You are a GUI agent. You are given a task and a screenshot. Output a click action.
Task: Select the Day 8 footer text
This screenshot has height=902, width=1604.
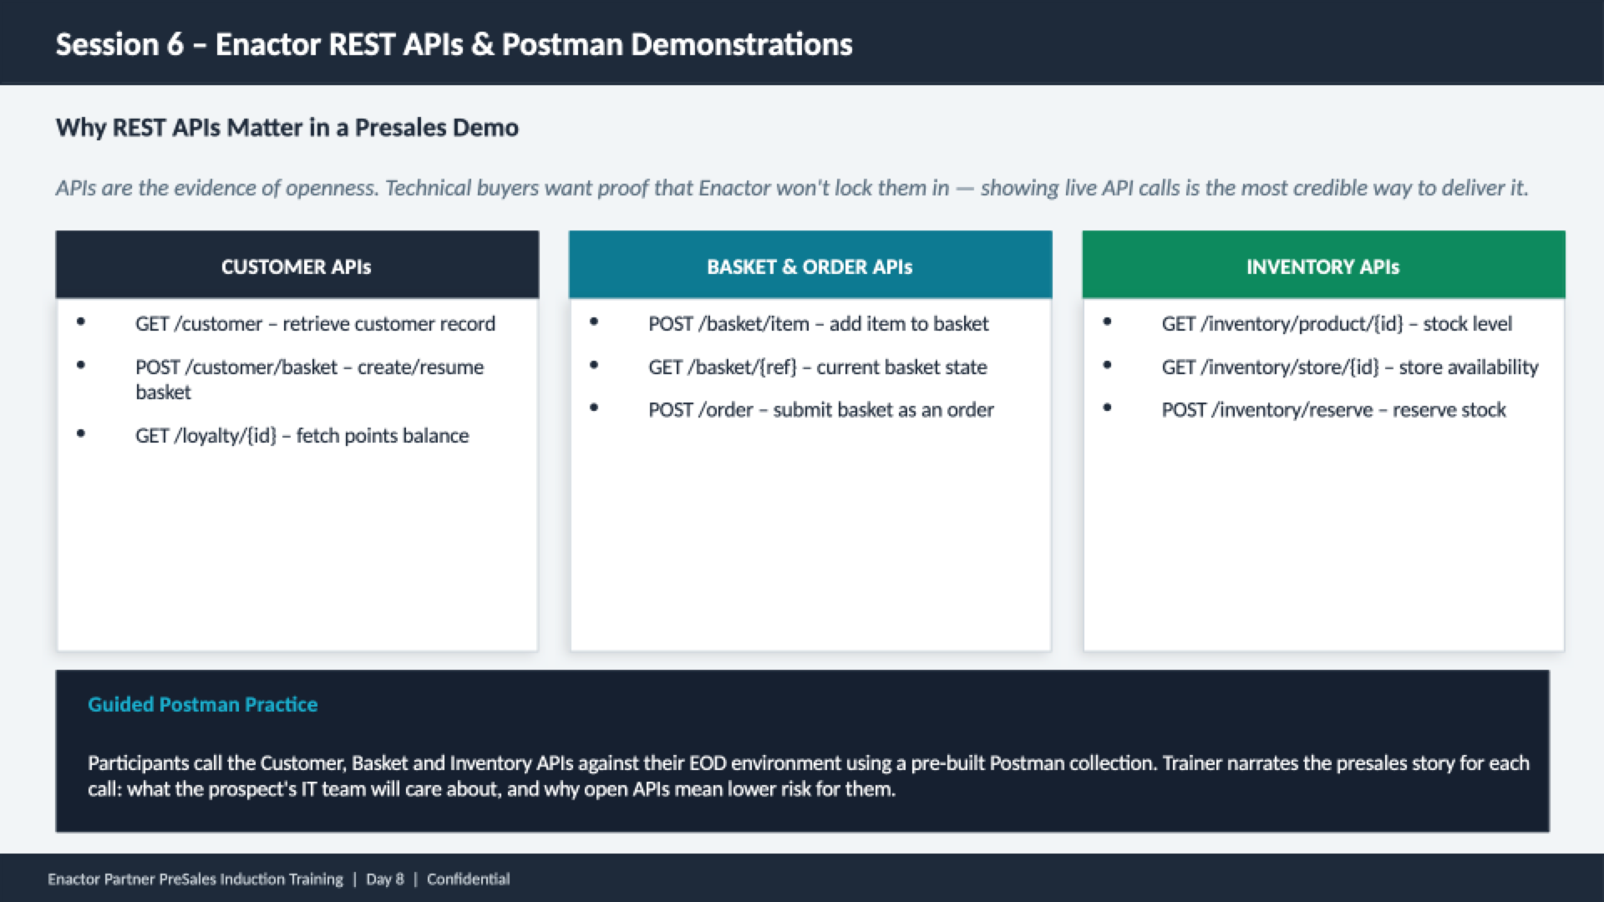click(x=384, y=879)
